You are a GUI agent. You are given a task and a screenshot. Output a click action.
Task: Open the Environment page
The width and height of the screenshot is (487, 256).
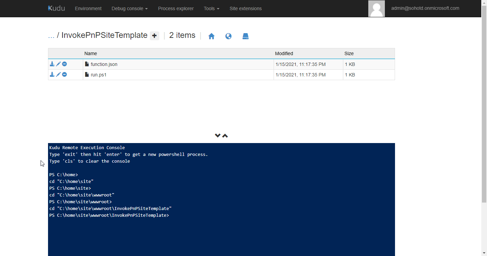[x=88, y=8]
